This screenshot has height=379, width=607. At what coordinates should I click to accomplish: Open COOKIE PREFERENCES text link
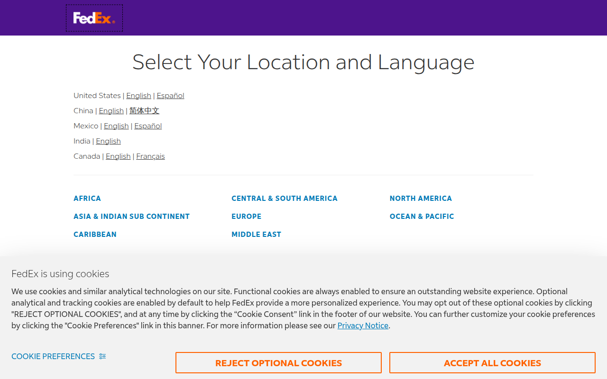[x=53, y=356]
